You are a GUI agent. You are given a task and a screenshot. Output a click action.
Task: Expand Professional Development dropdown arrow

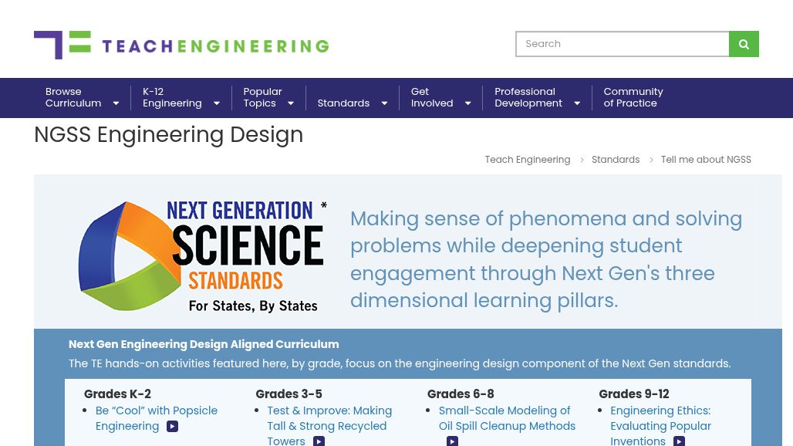pos(577,103)
